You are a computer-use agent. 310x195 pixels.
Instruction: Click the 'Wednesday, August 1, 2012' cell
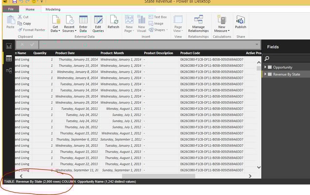(x=121, y=133)
